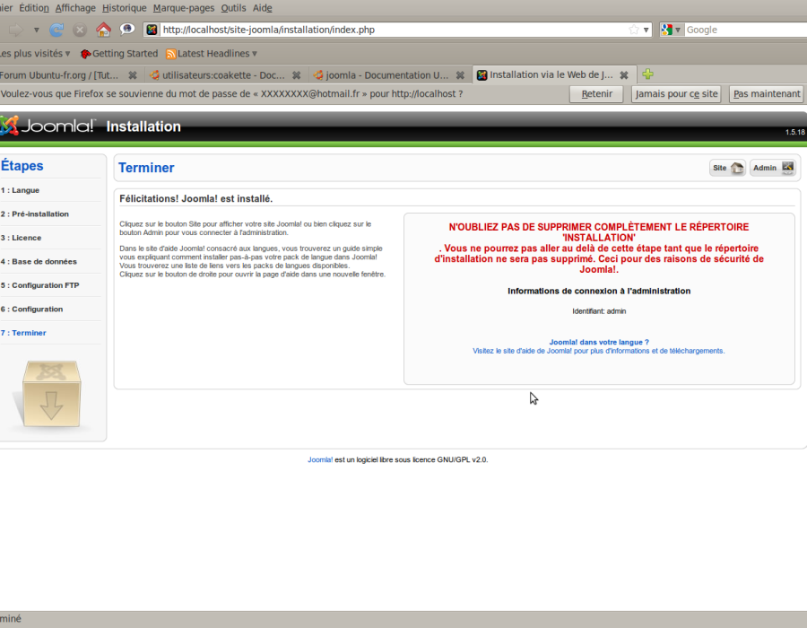The image size is (807, 628).
Task: Open the Affichage menu
Action: tap(75, 8)
